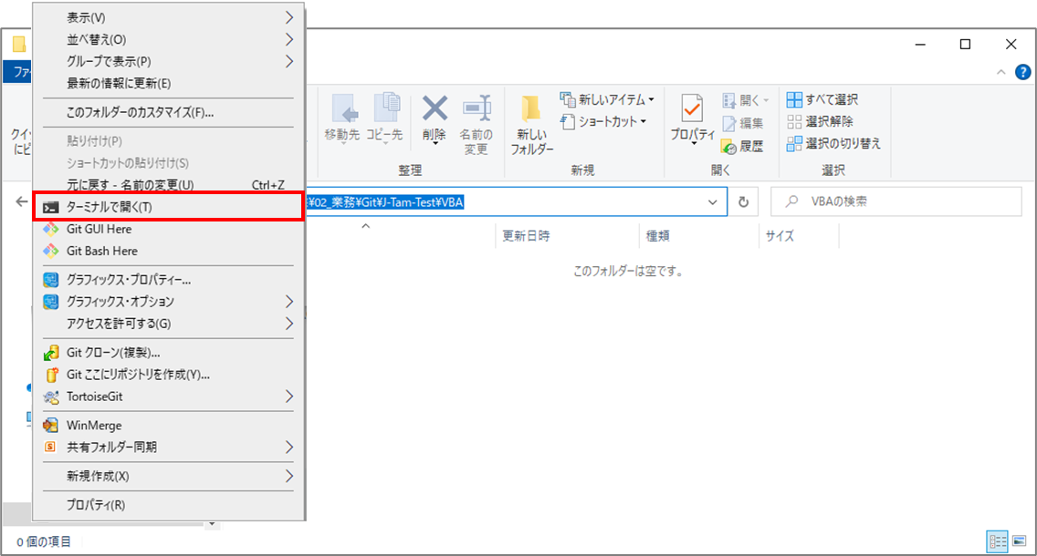Collapse the ribbon with chevron arrow
Viewport: 1037px width, 556px height.
[x=1001, y=72]
